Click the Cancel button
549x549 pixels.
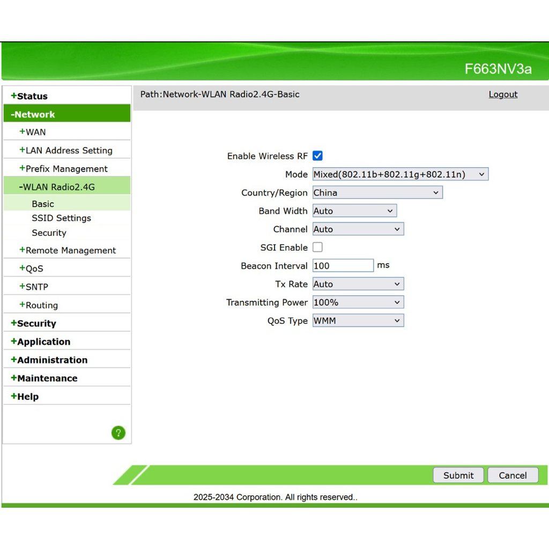(x=513, y=475)
